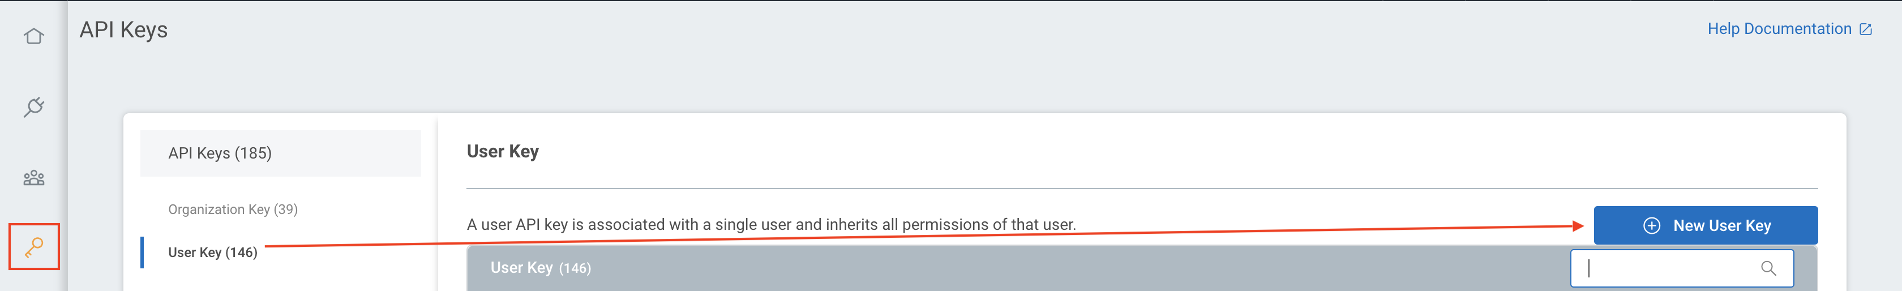Select API Keys (185) in left panel

[220, 153]
